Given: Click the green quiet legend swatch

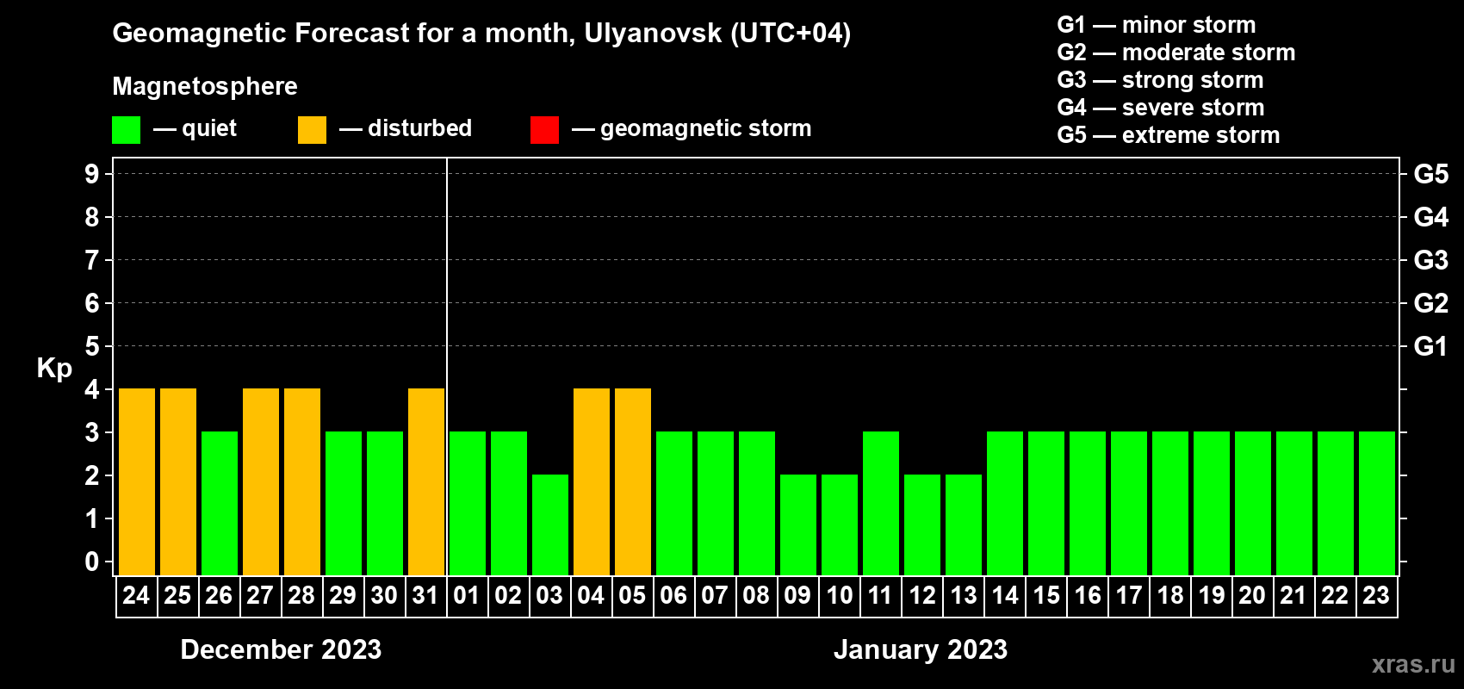Looking at the screenshot, I should (126, 130).
